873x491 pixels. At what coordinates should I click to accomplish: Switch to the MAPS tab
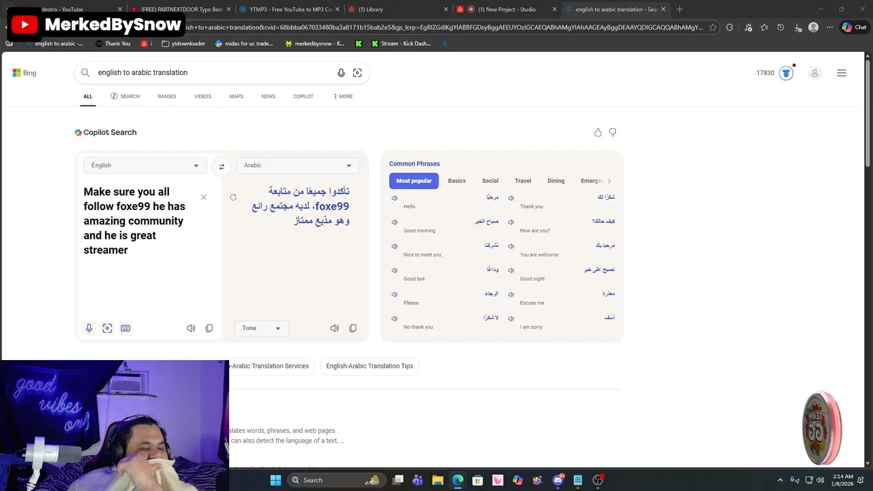(236, 96)
